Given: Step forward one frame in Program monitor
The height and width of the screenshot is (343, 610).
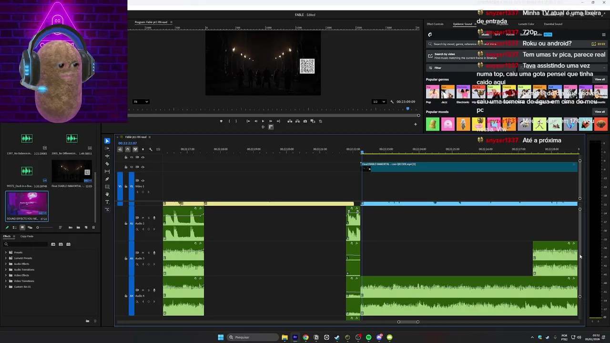Looking at the screenshot, I should (270, 121).
